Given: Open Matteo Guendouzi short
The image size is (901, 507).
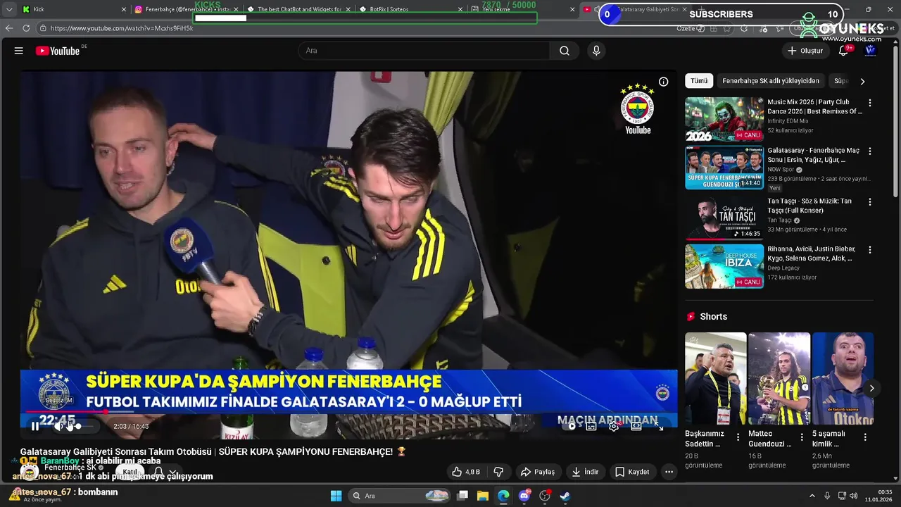Looking at the screenshot, I should pyautogui.click(x=779, y=379).
